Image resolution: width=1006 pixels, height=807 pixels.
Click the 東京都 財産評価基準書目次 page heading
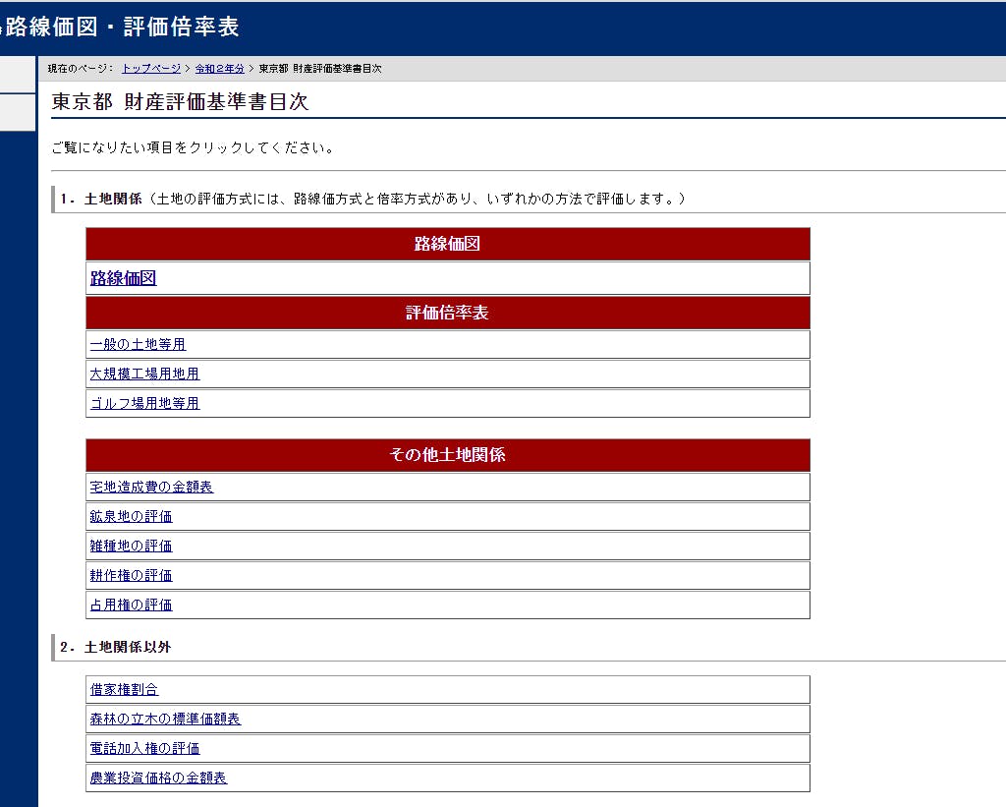click(180, 101)
